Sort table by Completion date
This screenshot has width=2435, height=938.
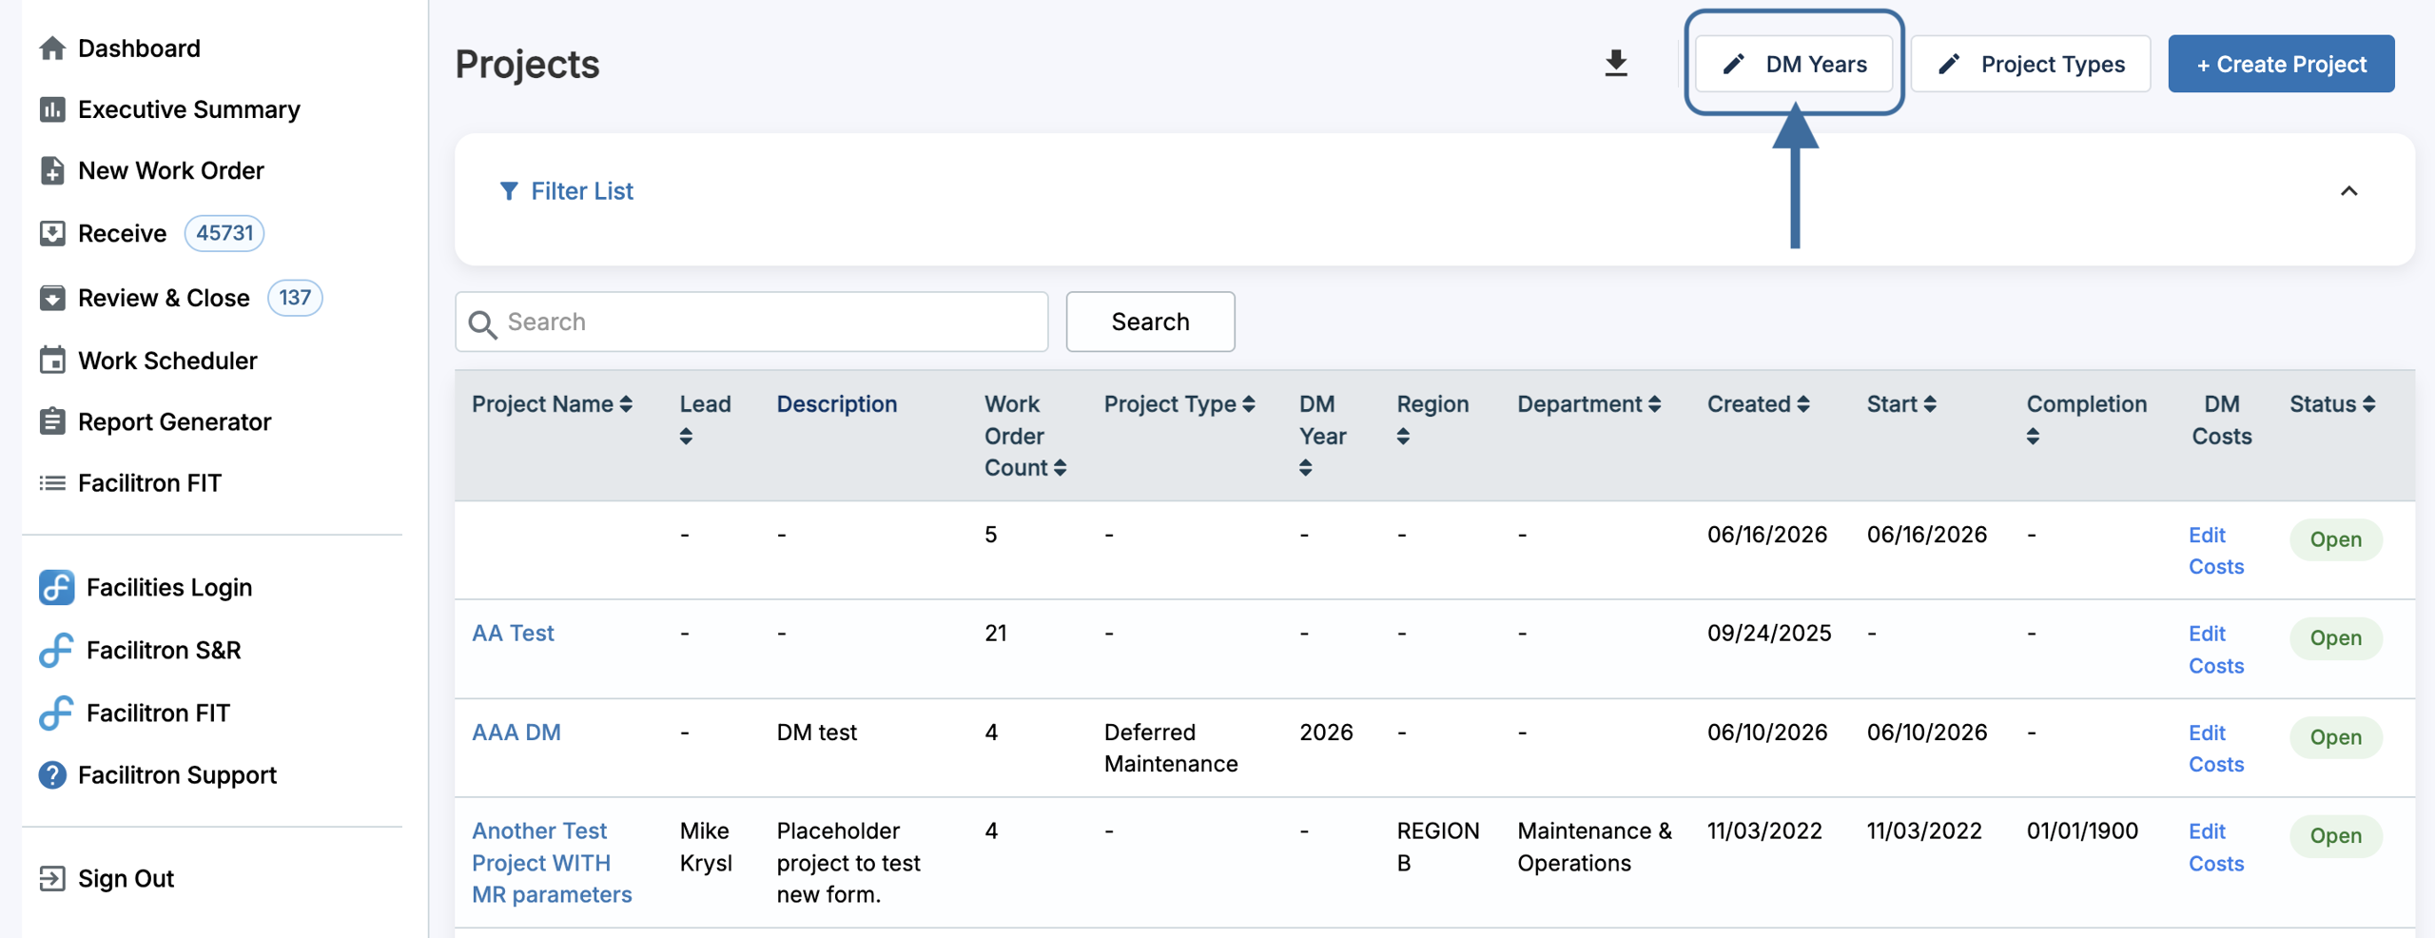point(2033,437)
